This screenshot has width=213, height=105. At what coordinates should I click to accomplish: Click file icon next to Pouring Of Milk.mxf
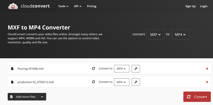tap(12, 69)
